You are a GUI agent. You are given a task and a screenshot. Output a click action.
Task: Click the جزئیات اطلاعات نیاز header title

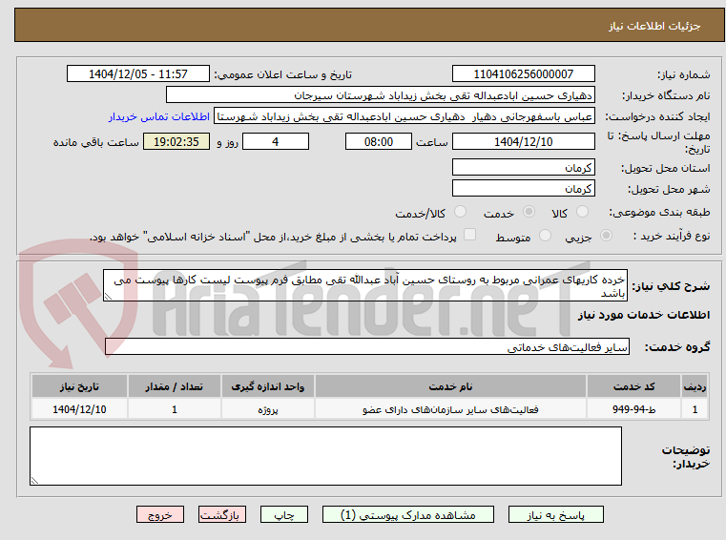click(x=654, y=26)
